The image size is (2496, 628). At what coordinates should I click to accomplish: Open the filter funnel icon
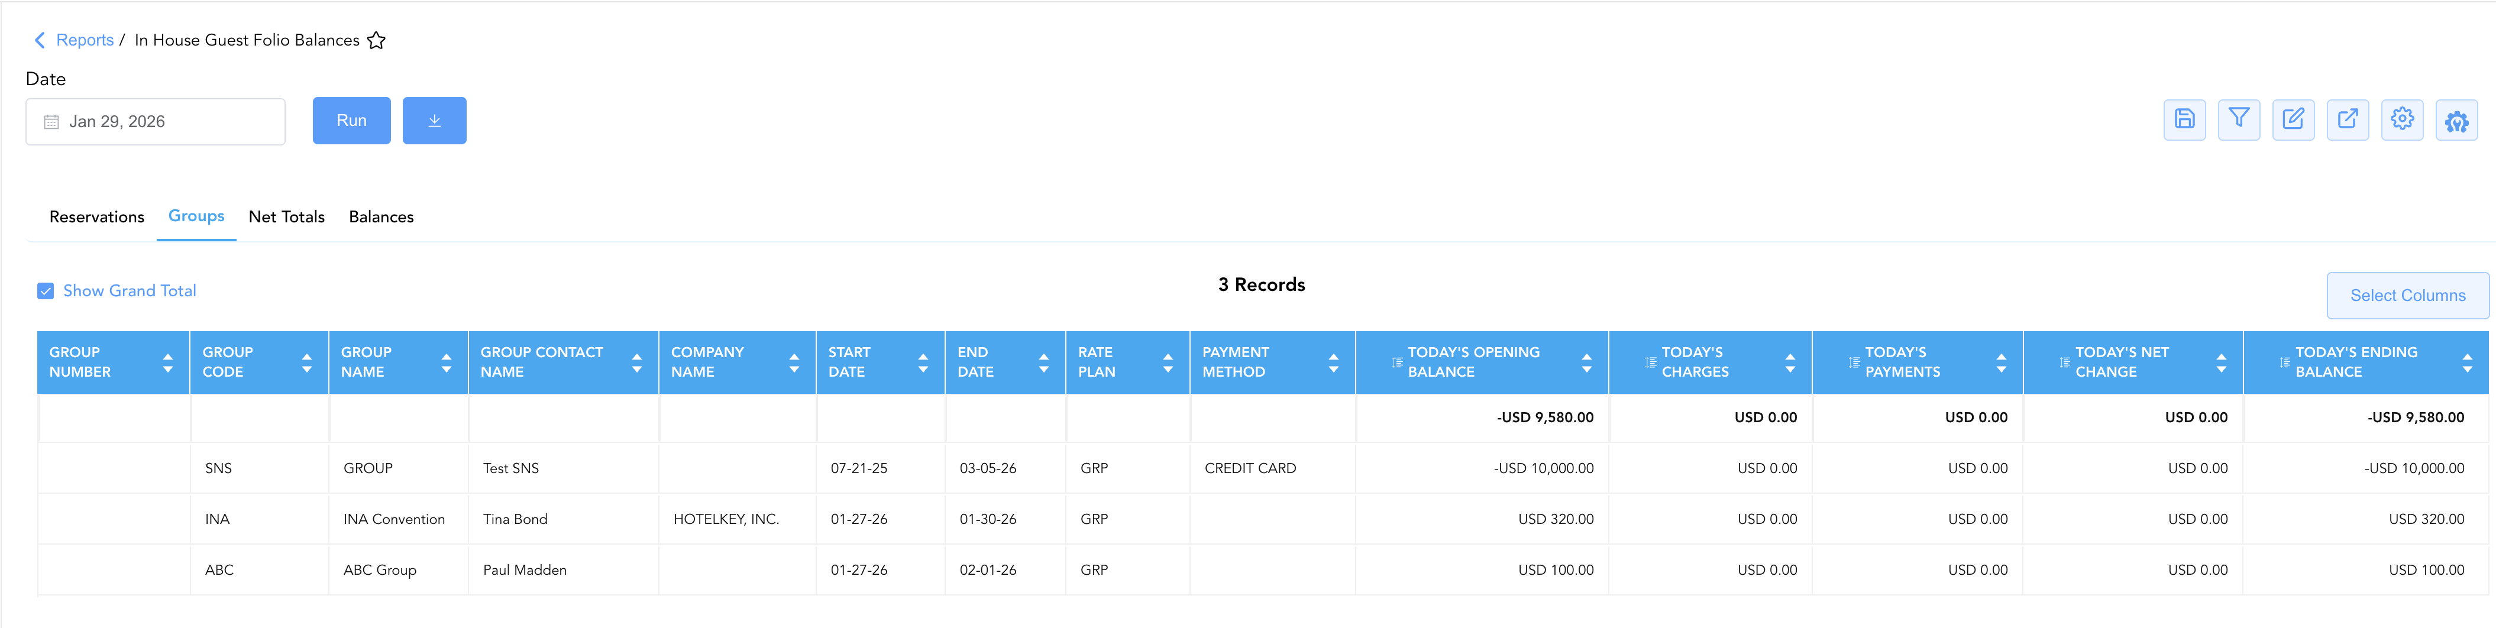(x=2238, y=120)
